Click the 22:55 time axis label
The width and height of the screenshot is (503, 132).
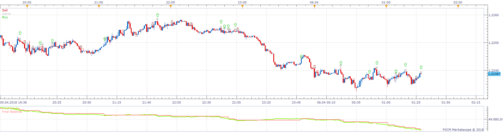click(236, 102)
